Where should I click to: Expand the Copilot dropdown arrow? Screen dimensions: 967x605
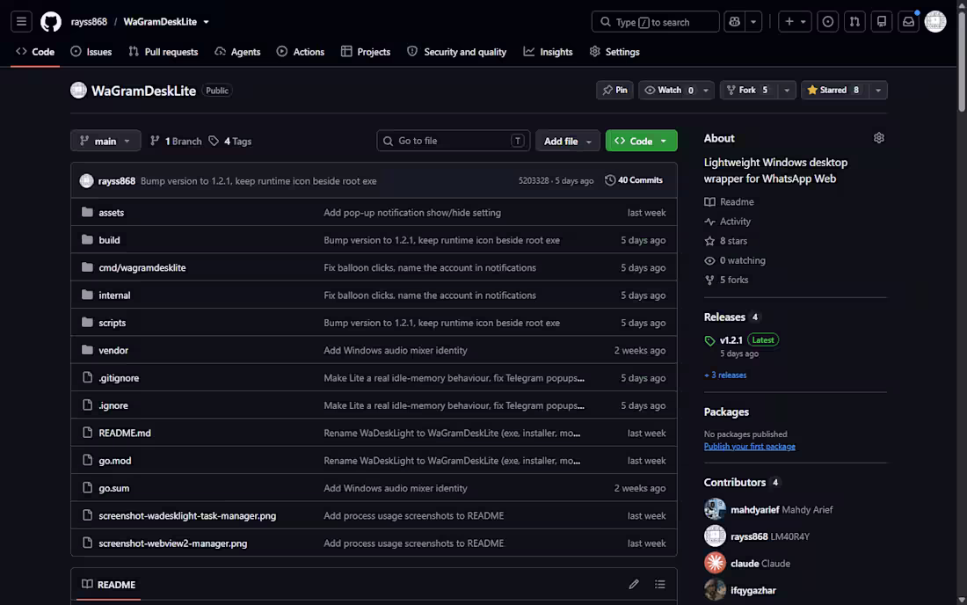[753, 22]
